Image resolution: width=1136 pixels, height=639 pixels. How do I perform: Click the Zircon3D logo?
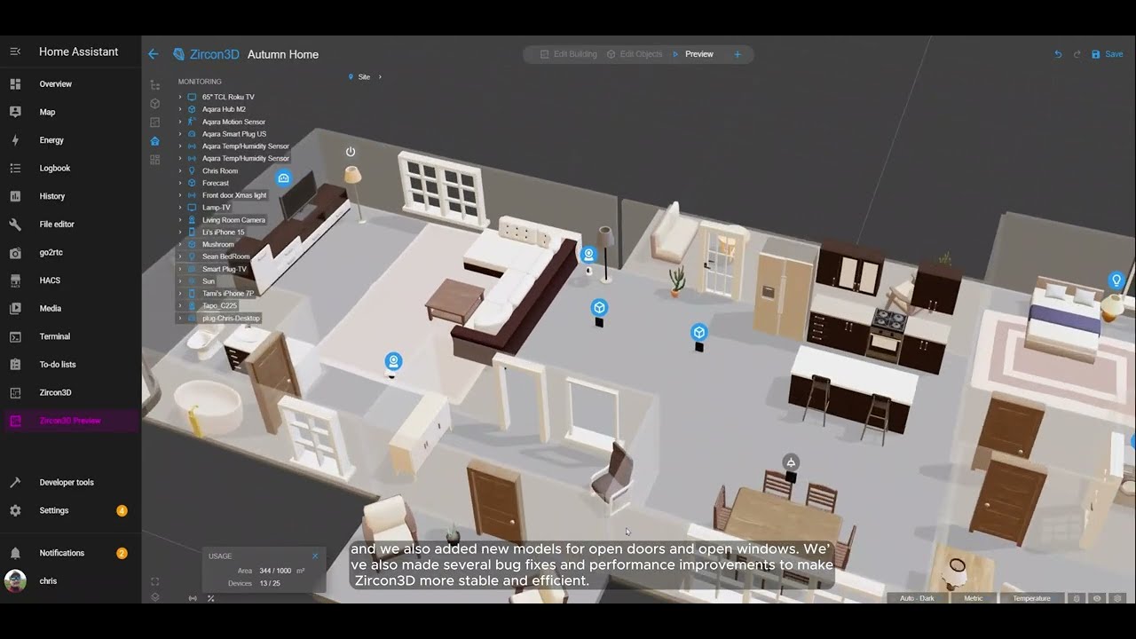click(206, 54)
